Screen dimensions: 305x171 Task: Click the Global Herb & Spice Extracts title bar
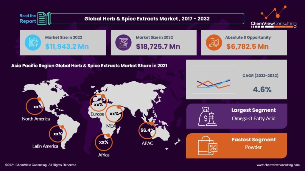(x=147, y=18)
